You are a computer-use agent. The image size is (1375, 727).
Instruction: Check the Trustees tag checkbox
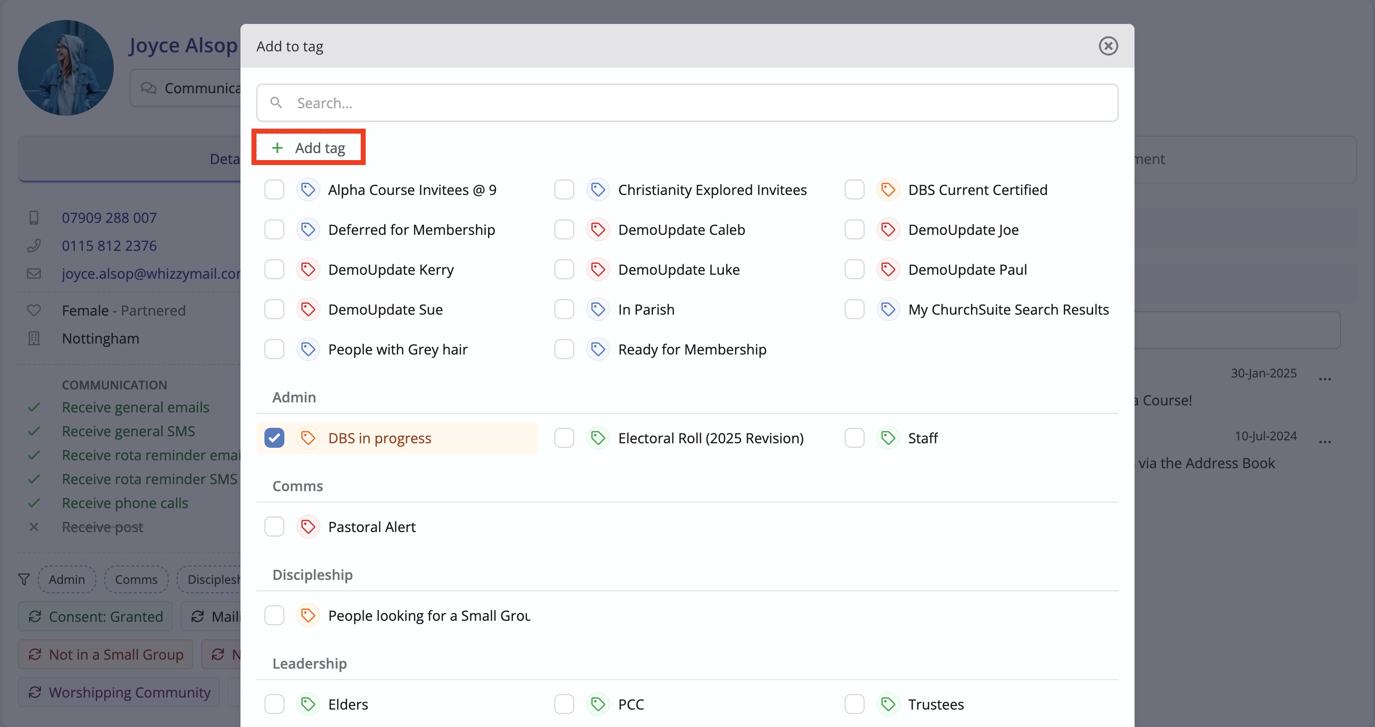tap(855, 704)
